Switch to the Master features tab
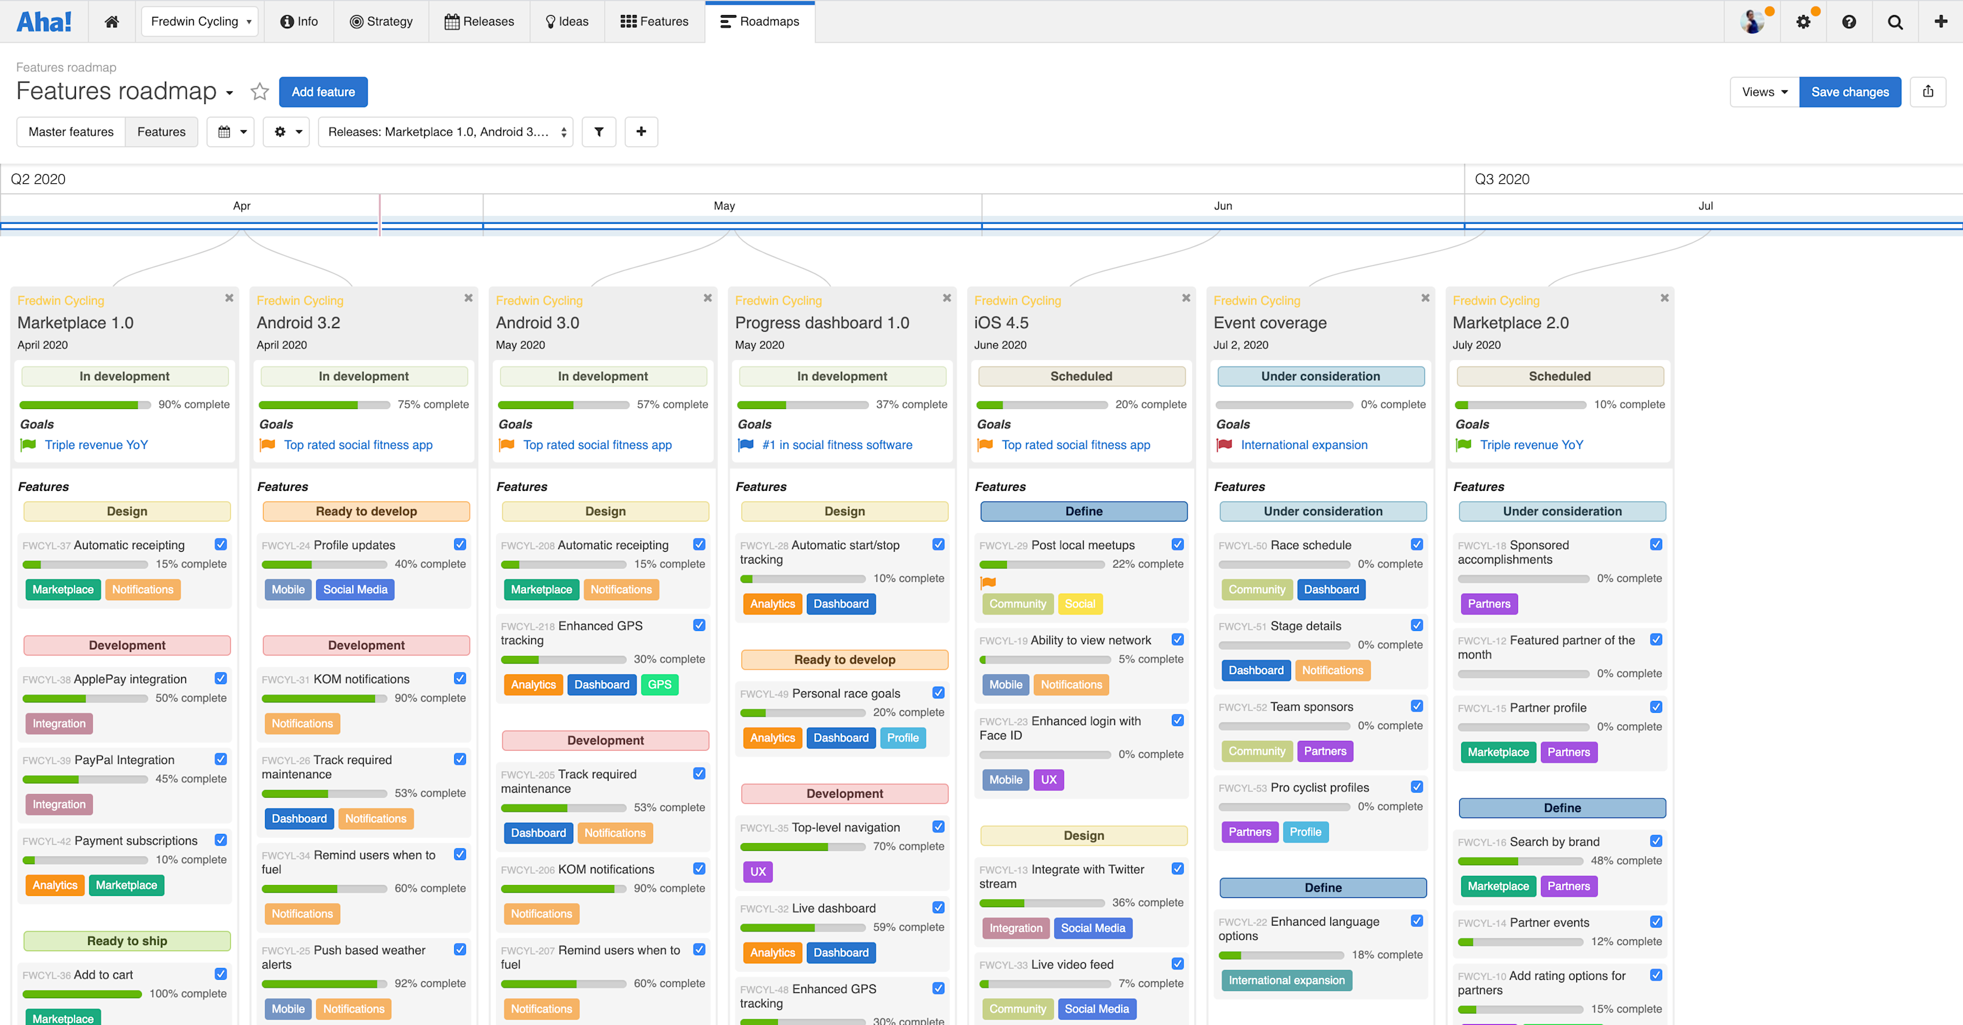Screen dimensions: 1963x1025 pos(70,131)
